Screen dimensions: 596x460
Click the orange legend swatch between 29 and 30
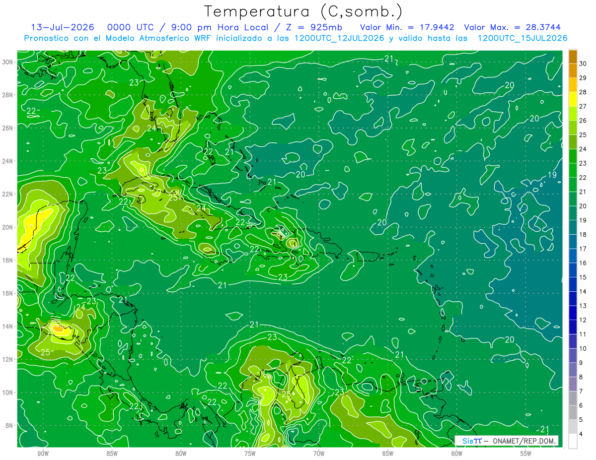573,70
